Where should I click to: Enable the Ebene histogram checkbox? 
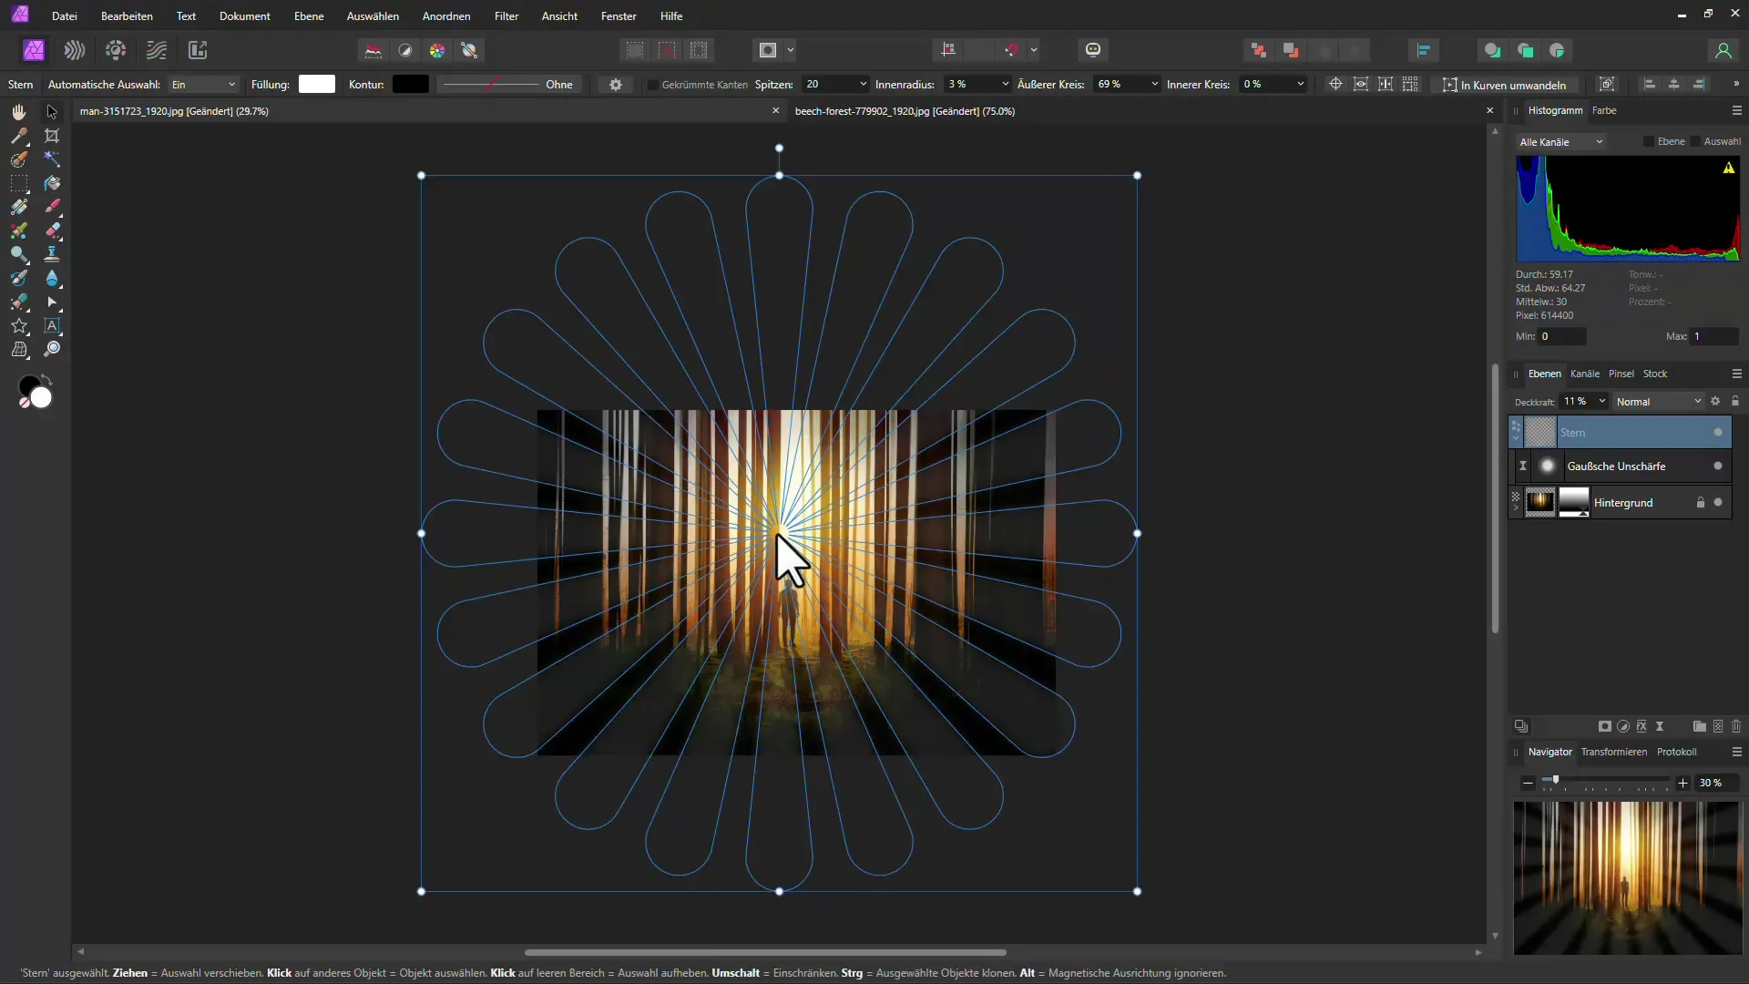point(1649,141)
